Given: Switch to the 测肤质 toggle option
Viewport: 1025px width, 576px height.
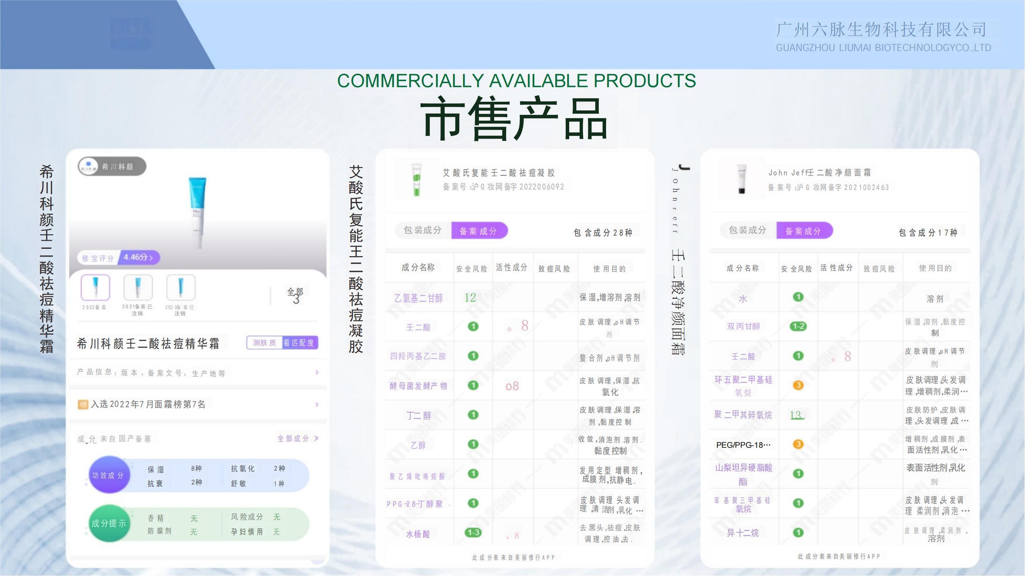Looking at the screenshot, I should click(264, 343).
